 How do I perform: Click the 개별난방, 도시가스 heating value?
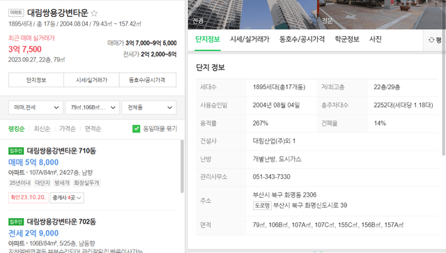point(277,159)
